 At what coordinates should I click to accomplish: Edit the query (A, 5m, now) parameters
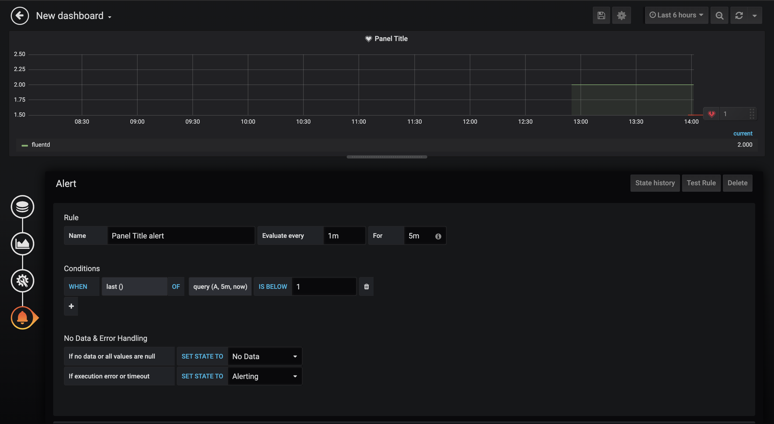pos(220,287)
